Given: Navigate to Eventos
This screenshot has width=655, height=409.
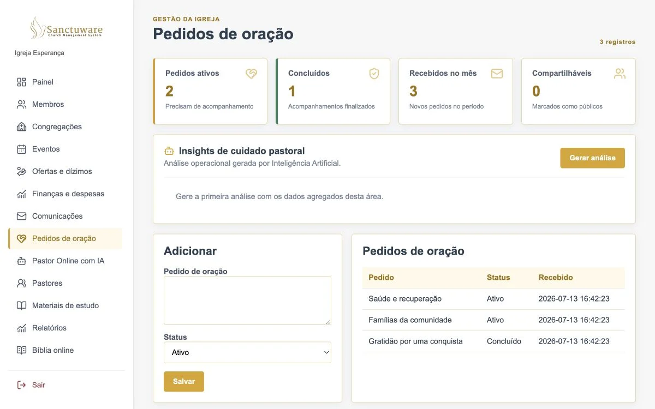Looking at the screenshot, I should tap(65, 149).
